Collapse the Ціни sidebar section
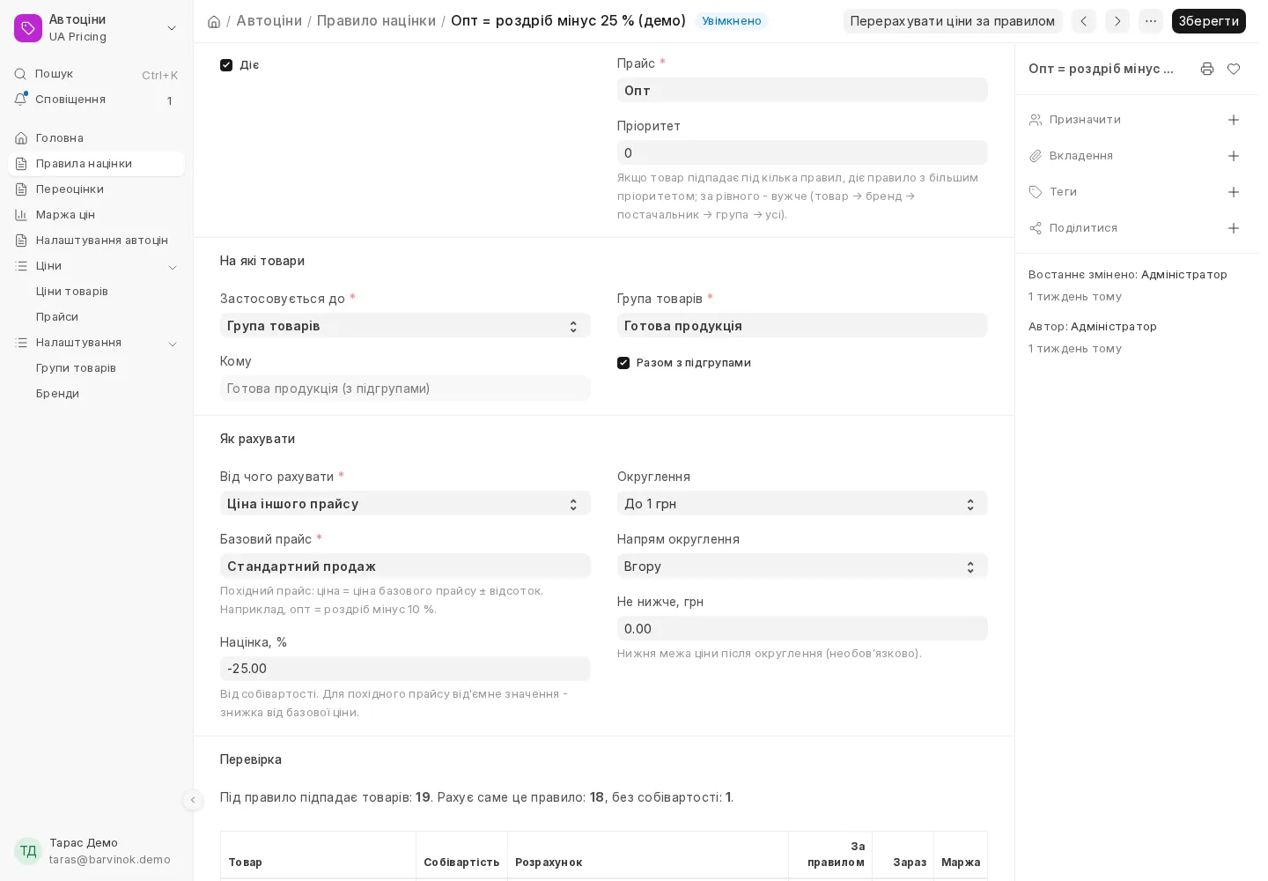This screenshot has height=881, width=1268. pos(173,267)
